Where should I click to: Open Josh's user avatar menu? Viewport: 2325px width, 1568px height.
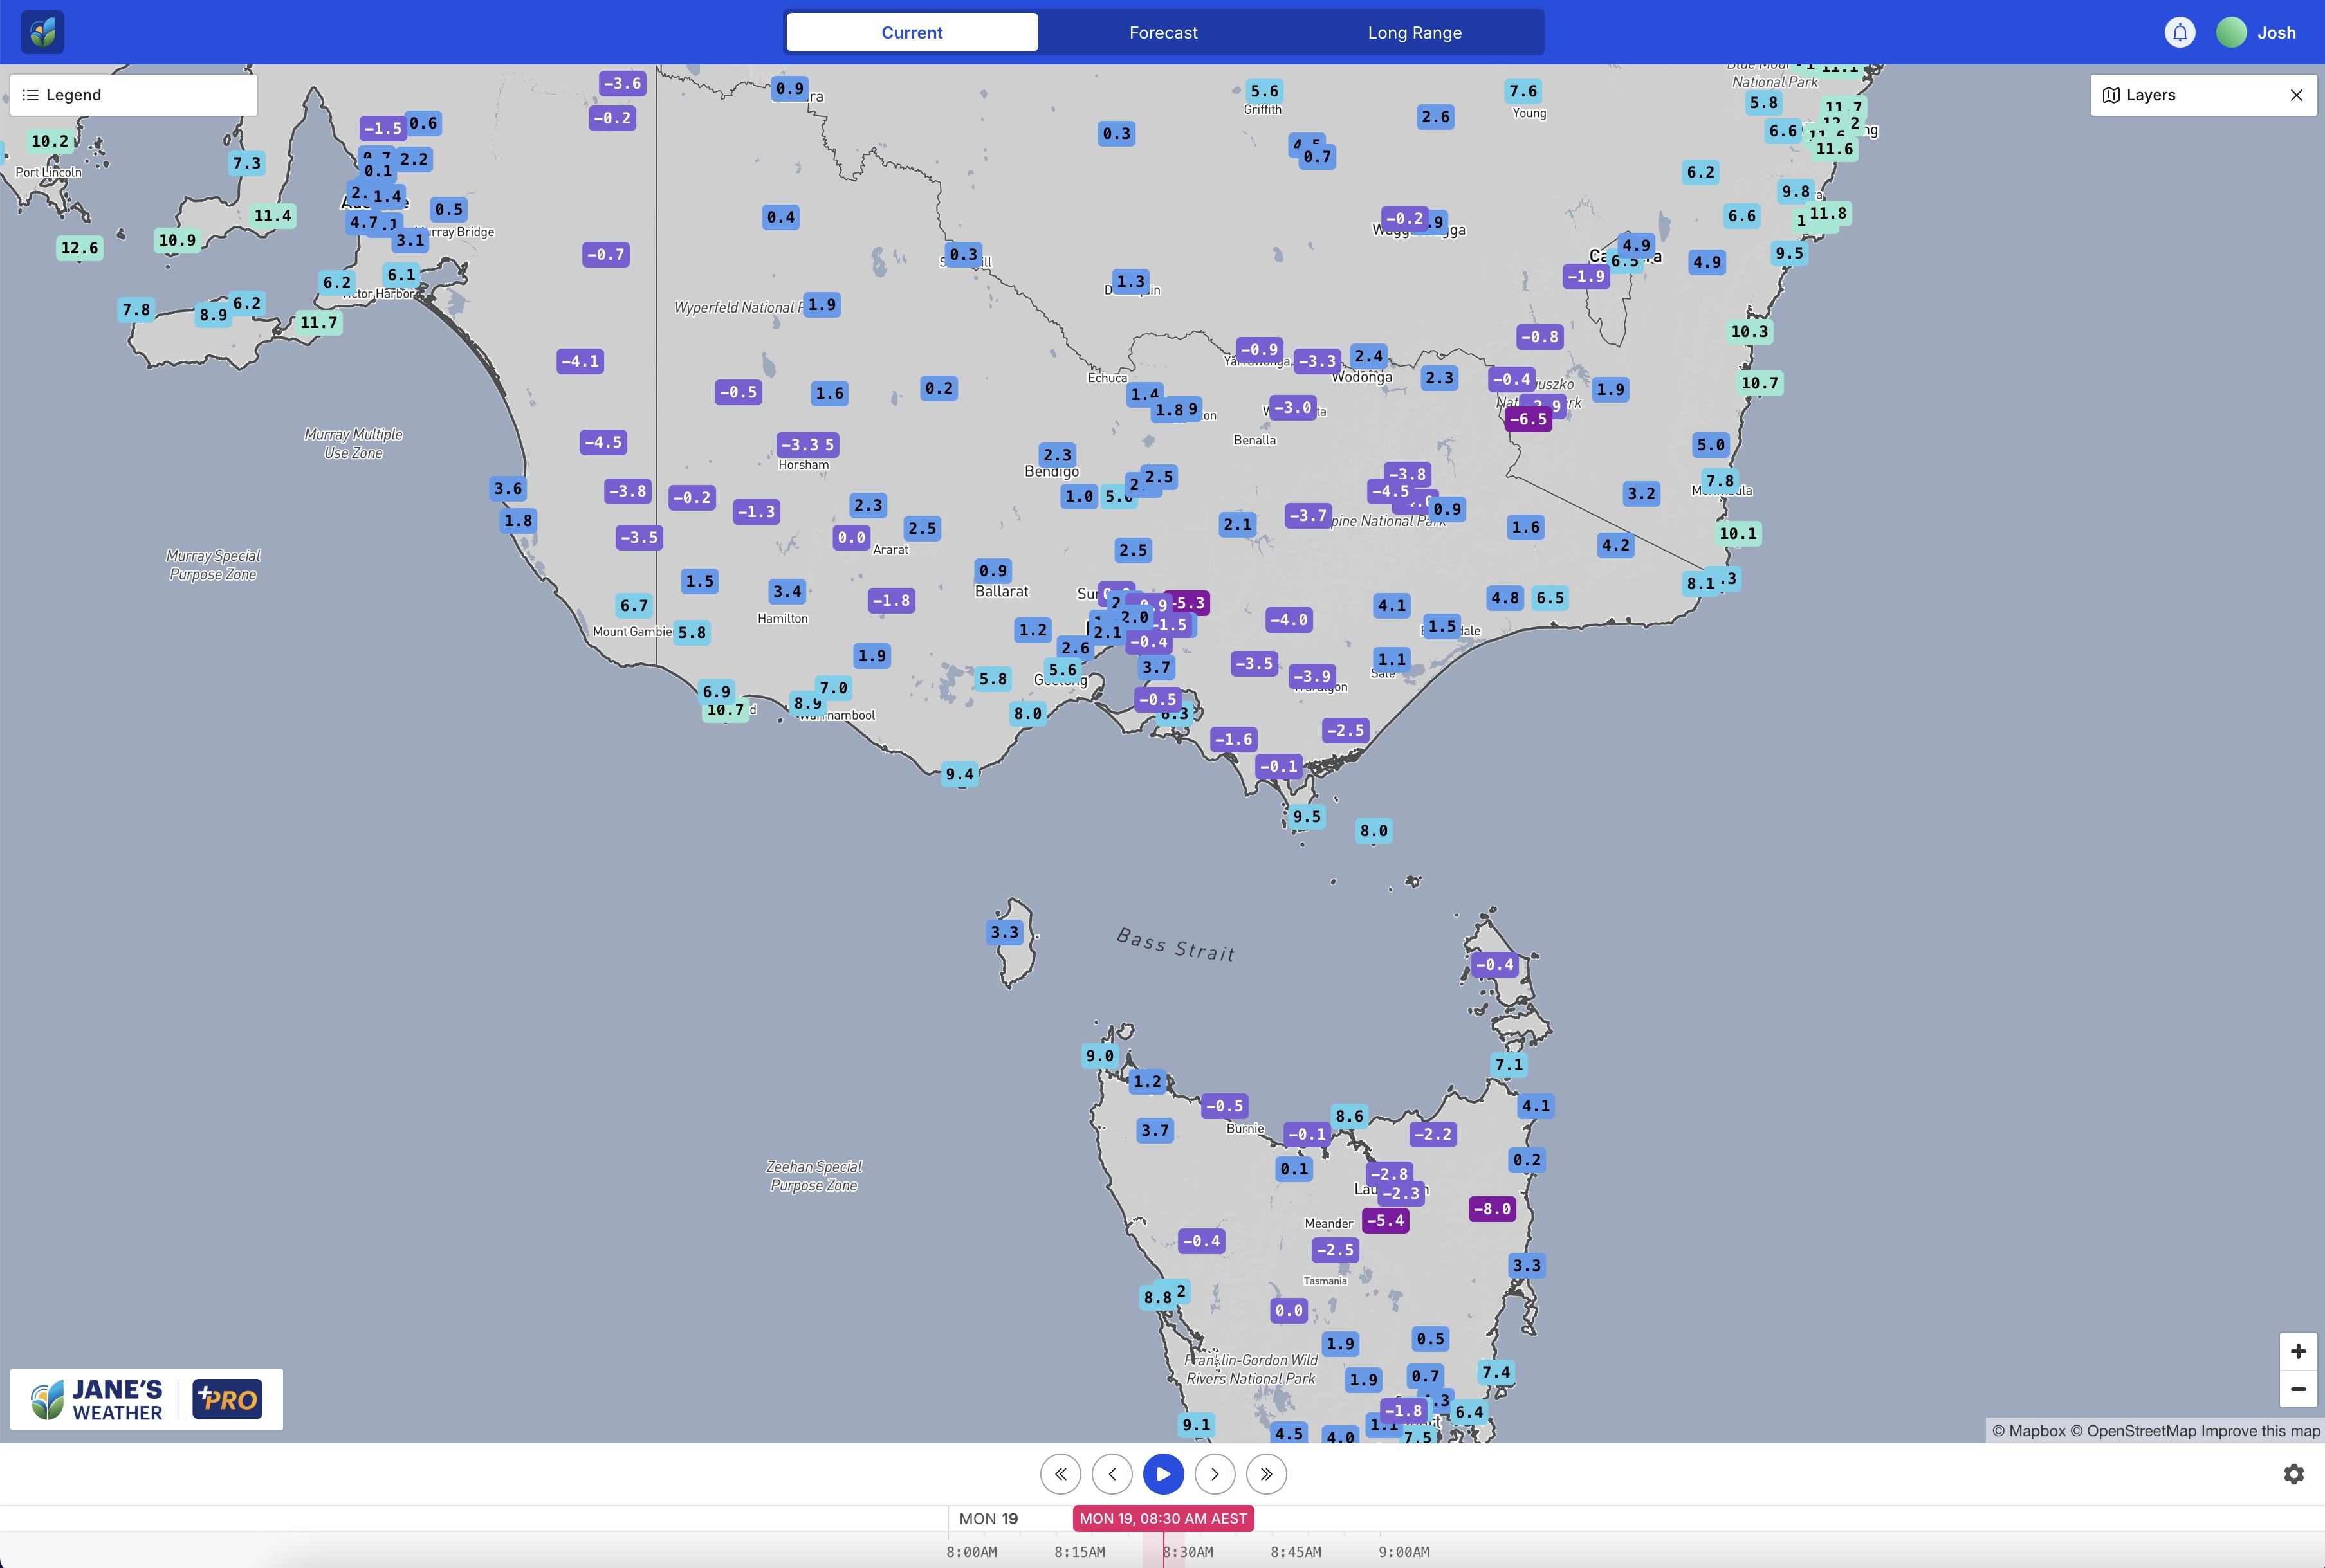(2231, 32)
